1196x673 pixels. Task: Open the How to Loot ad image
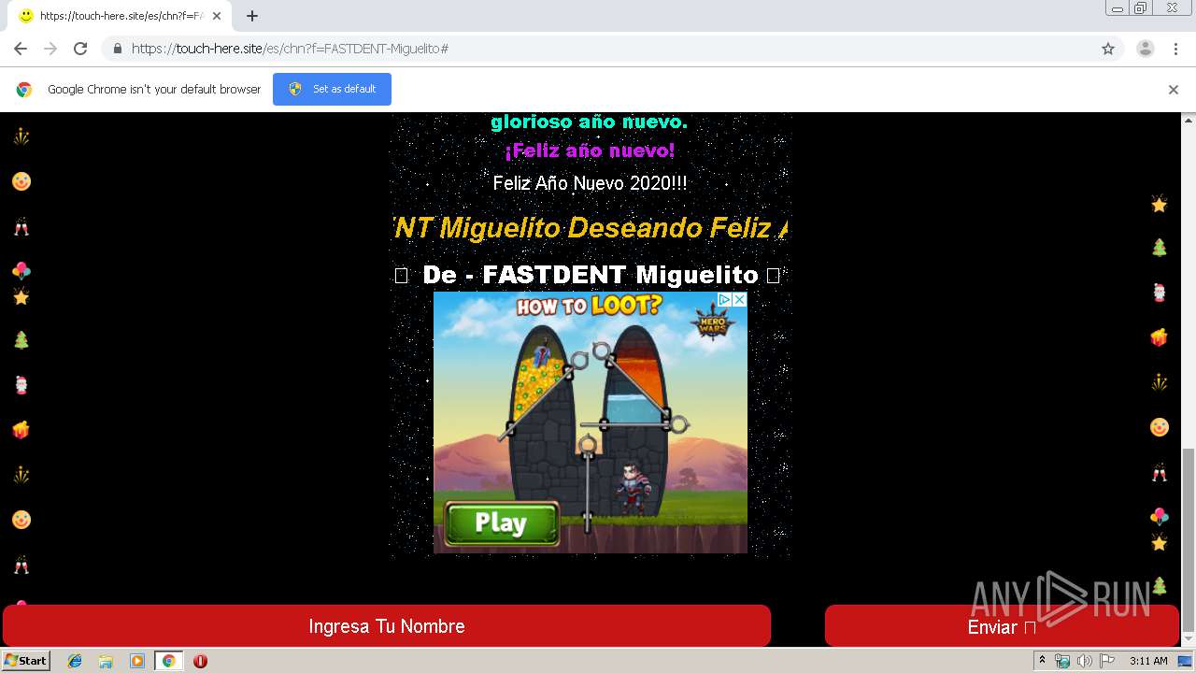point(591,422)
